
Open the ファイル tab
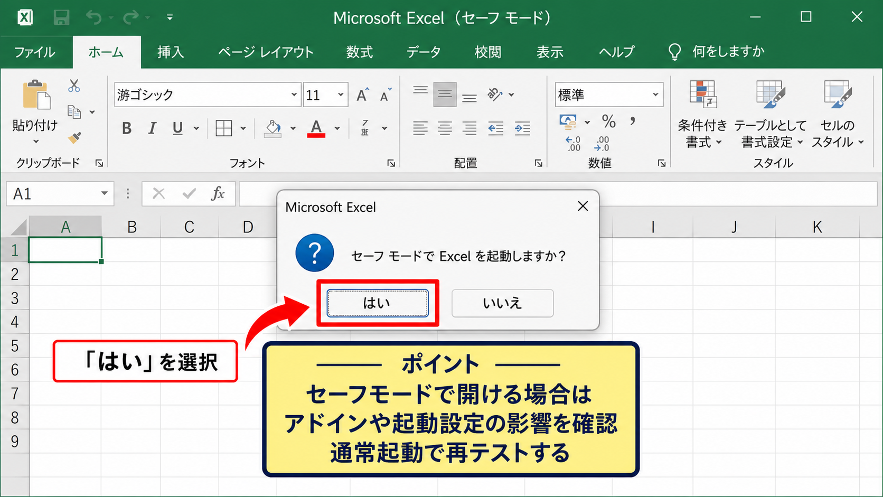pyautogui.click(x=35, y=52)
